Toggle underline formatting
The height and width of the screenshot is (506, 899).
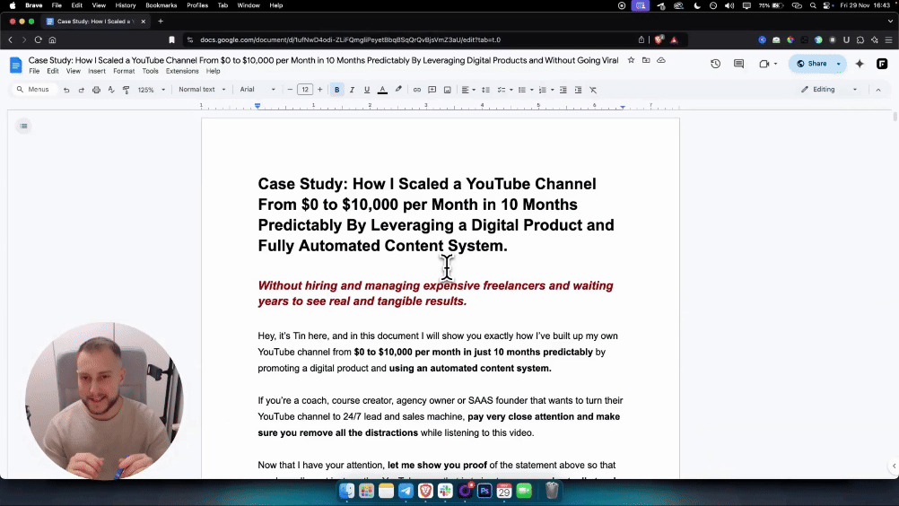[x=367, y=90]
